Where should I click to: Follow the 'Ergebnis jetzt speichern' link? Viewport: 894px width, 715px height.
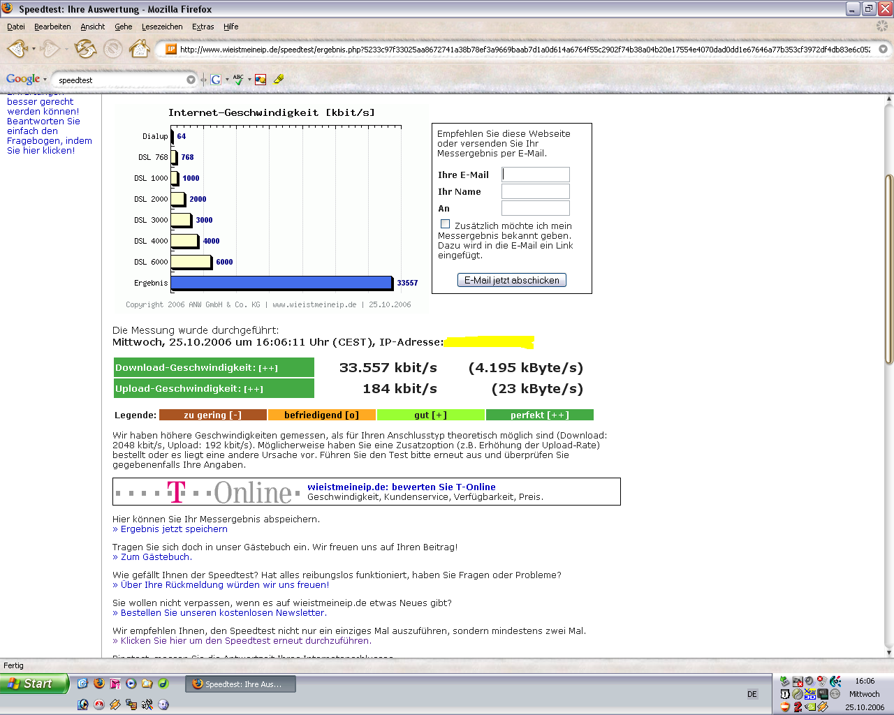[174, 529]
